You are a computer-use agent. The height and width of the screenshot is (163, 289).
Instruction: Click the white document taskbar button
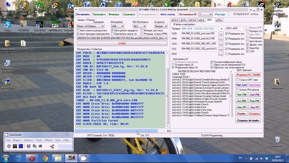coord(84,158)
